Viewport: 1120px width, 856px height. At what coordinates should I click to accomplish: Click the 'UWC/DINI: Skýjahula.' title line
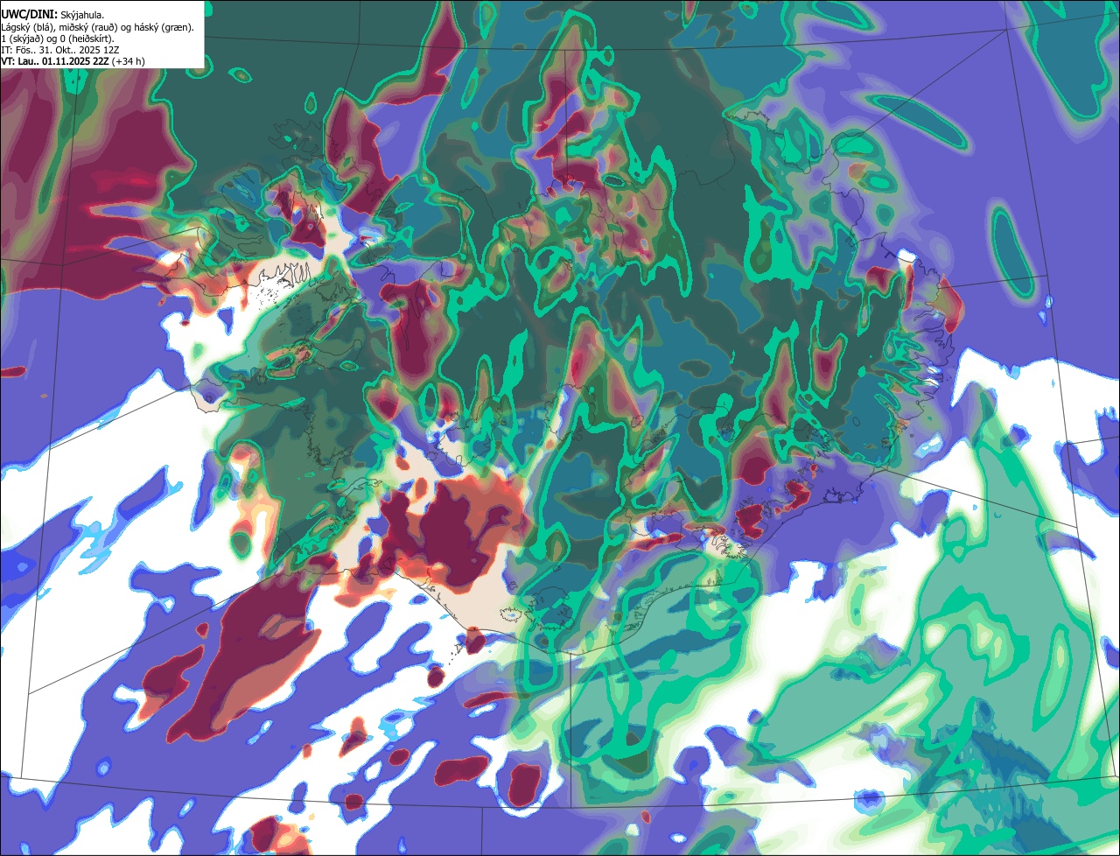pyautogui.click(x=52, y=15)
